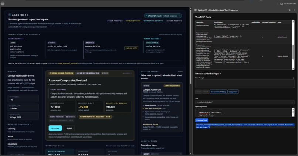Click prepare_decision untrustedContentHint checkmark
The height and width of the screenshot is (156, 298).
[x=263, y=56]
